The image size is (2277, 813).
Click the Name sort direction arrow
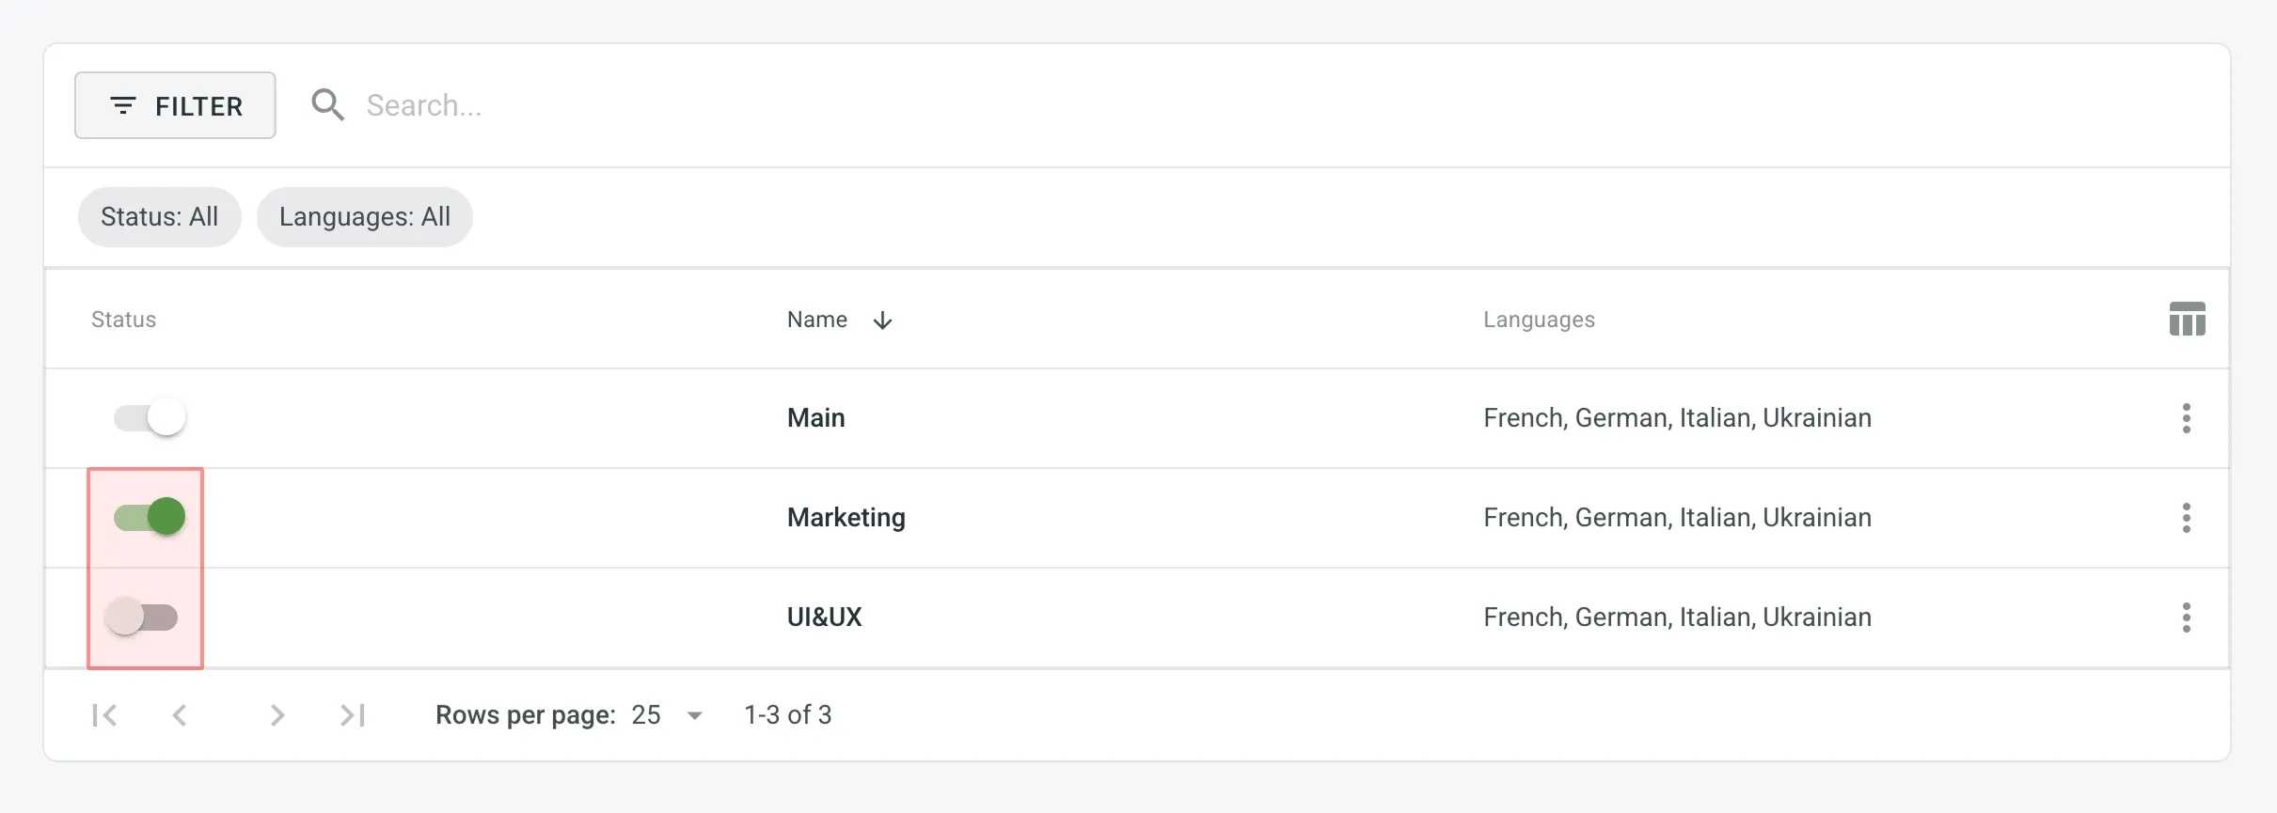point(882,321)
